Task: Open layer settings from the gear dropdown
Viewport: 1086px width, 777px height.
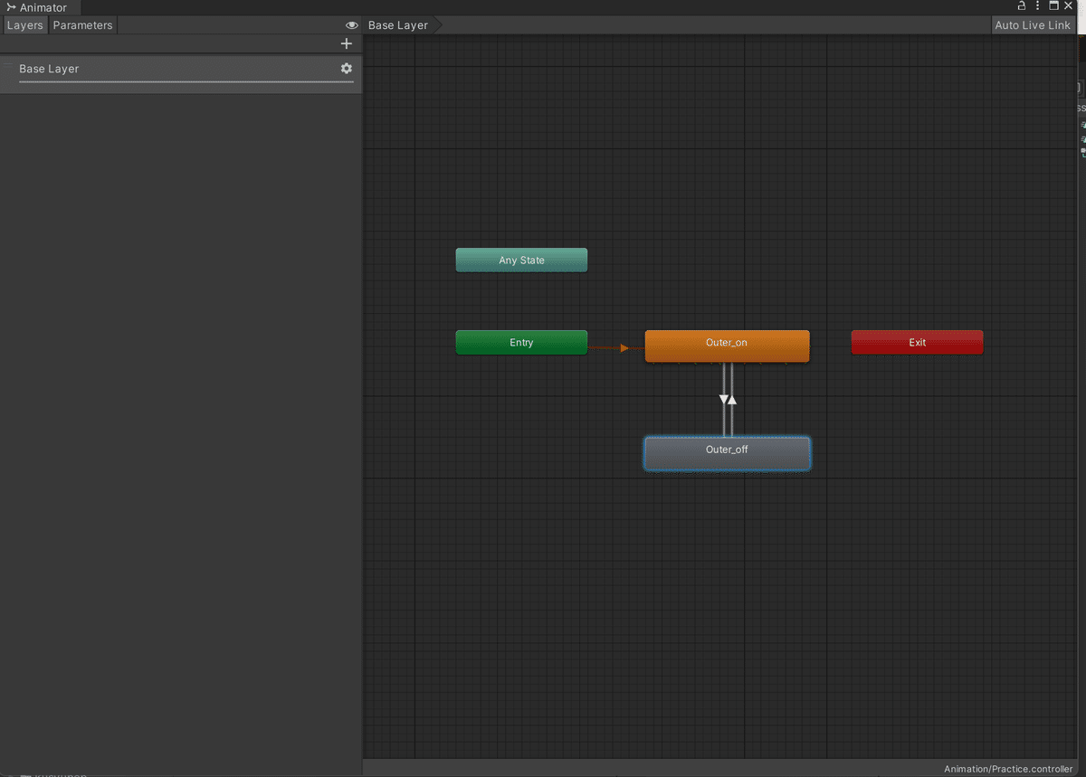Action: [x=346, y=68]
